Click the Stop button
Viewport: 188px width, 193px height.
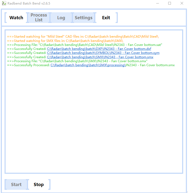point(39,184)
